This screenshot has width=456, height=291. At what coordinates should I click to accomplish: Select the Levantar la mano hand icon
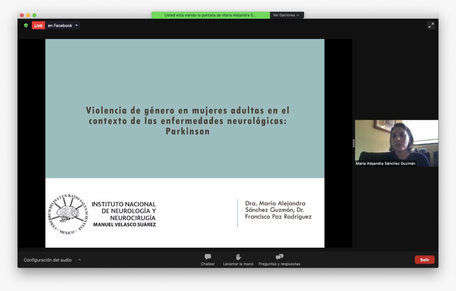click(238, 256)
